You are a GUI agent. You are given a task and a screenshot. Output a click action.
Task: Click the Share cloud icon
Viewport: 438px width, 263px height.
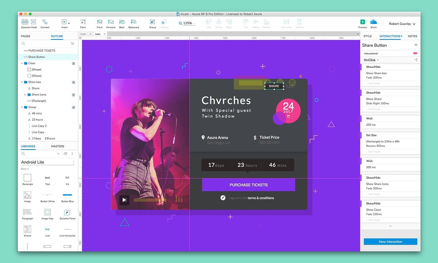pos(373,22)
